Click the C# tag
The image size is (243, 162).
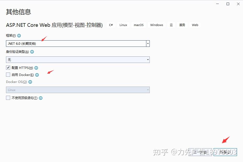(x=111, y=25)
